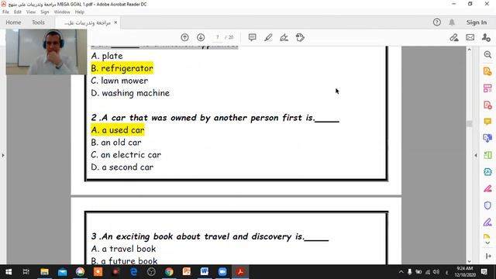
Task: Open Google Chrome from taskbar
Action: pyautogui.click(x=169, y=272)
